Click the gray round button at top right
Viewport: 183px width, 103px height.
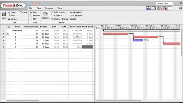click(180, 3)
